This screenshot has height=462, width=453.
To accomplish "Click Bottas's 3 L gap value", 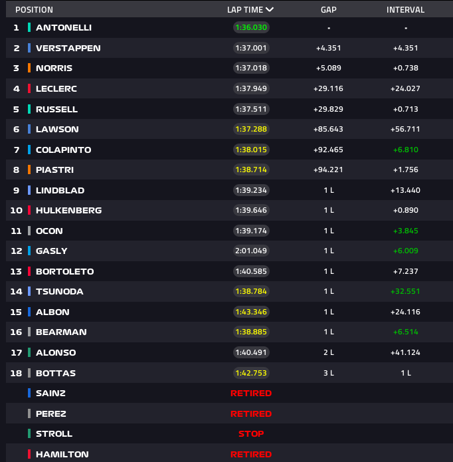I will [329, 373].
